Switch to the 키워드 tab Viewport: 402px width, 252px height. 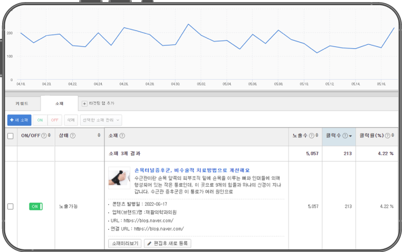pyautogui.click(x=22, y=103)
